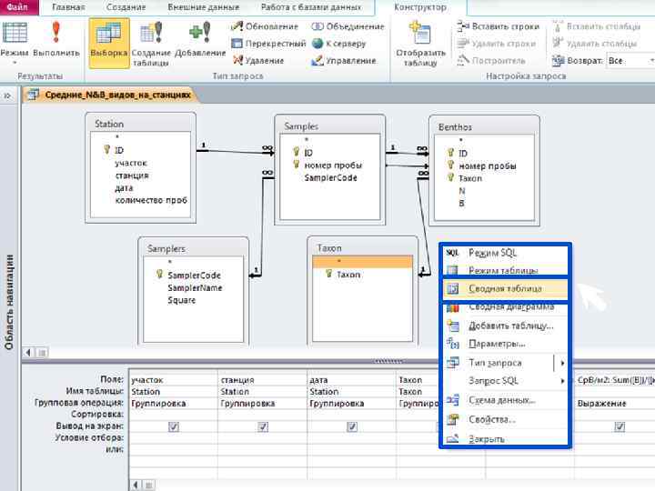The width and height of the screenshot is (655, 491).
Task: Toggle Вывод на экран for СрВ/м2 column
Action: pyautogui.click(x=620, y=426)
